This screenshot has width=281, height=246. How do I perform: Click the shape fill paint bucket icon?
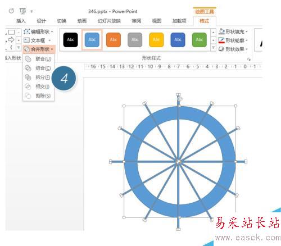221,31
